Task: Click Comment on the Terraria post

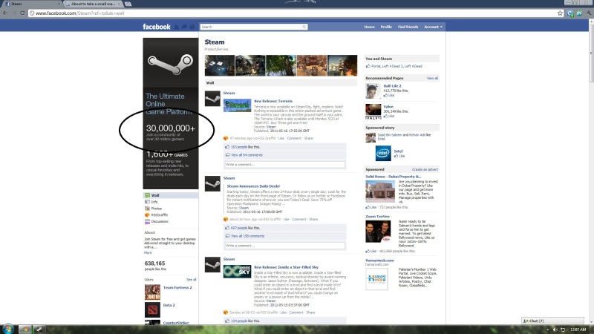Action: click(294, 138)
